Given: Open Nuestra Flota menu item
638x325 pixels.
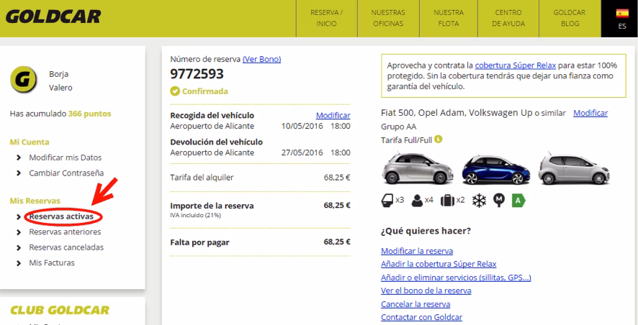Looking at the screenshot, I should 448,18.
